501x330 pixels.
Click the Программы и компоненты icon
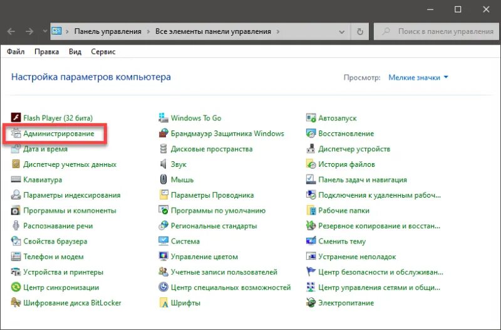point(16,210)
